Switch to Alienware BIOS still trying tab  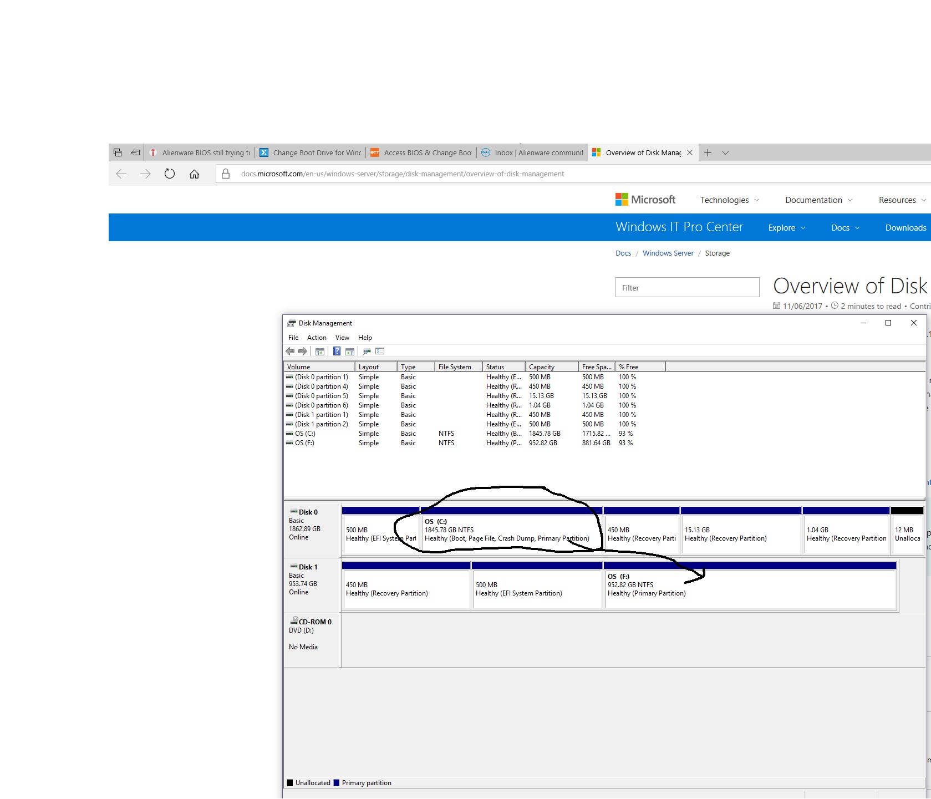(200, 152)
